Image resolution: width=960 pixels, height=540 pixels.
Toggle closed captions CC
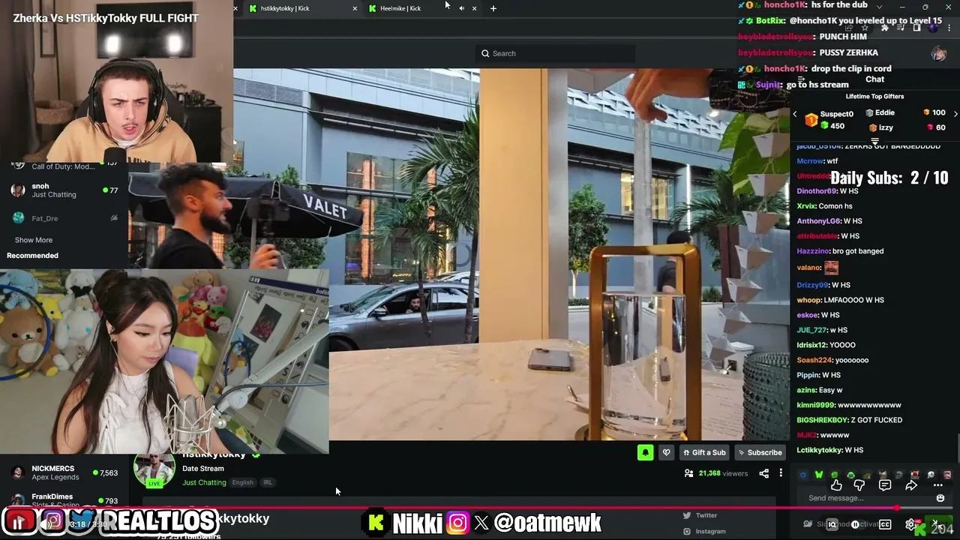(885, 524)
